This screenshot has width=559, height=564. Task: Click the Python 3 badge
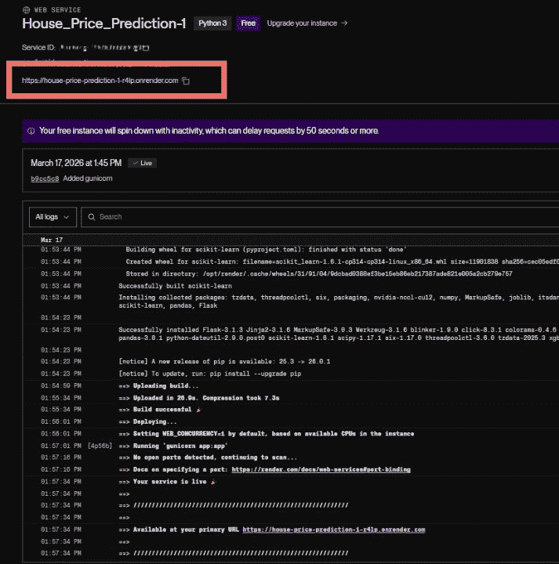[212, 23]
